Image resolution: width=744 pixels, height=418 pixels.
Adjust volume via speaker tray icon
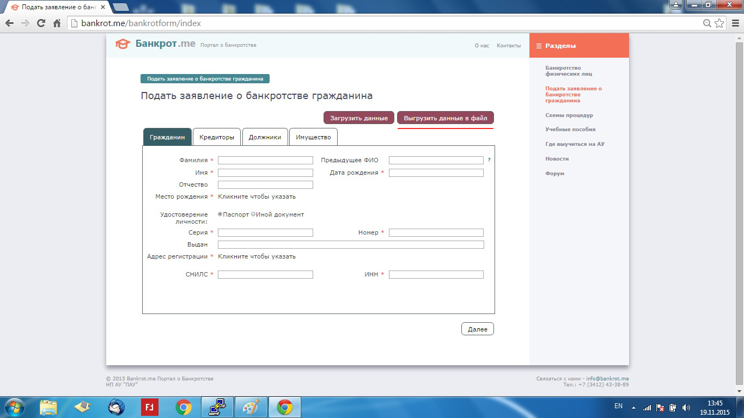click(x=686, y=407)
